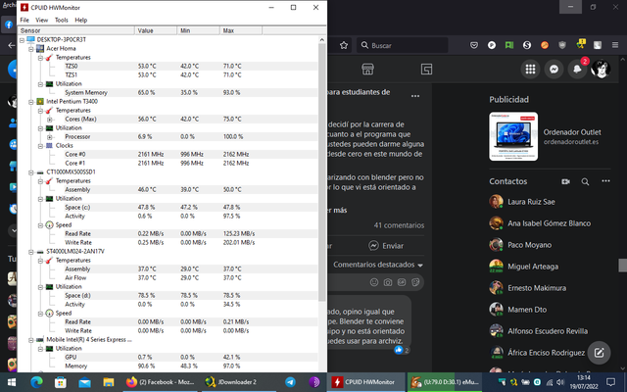Viewport: 627px width, 392px height.
Task: Open the View menu in HWMonitor
Action: [x=41, y=20]
